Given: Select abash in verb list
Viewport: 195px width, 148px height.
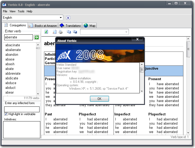Looking at the screenshot, I should pyautogui.click(x=10, y=64).
